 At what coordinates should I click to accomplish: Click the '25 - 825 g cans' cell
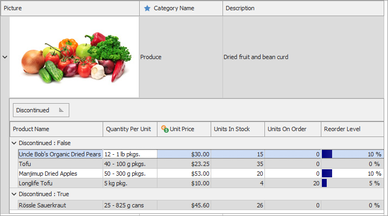pos(130,205)
